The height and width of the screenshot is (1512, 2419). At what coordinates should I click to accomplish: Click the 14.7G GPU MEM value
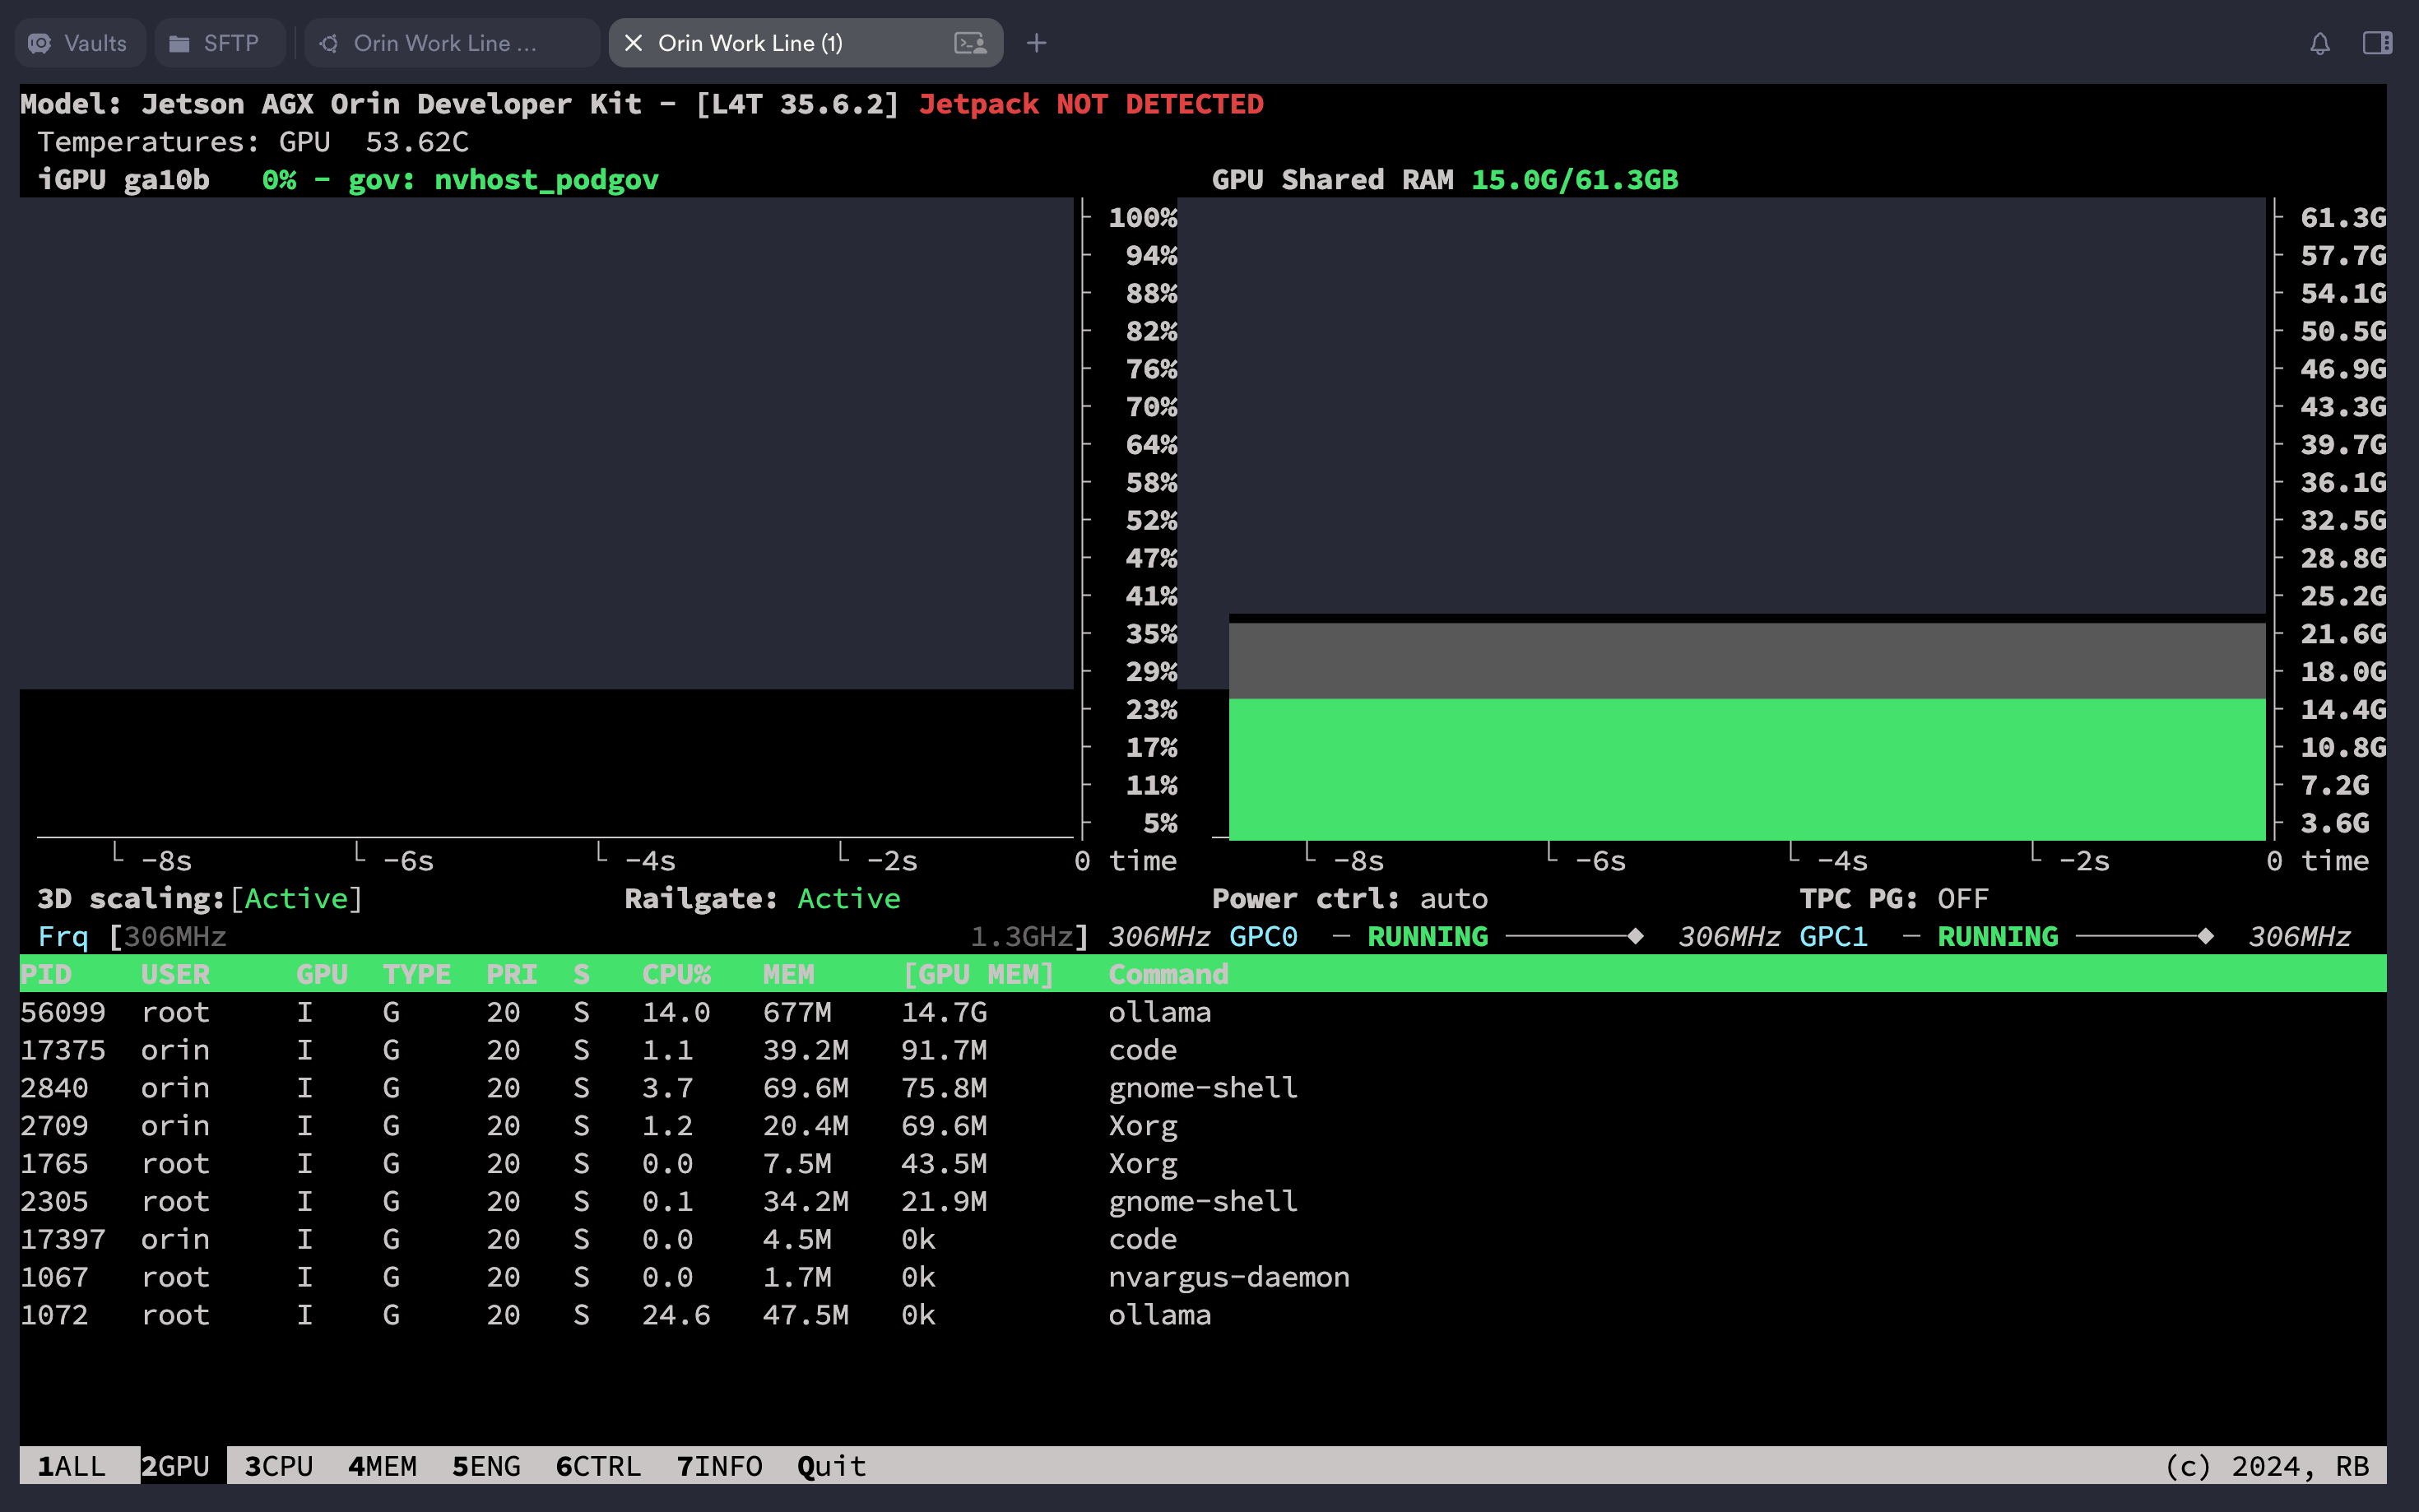pyautogui.click(x=943, y=1012)
